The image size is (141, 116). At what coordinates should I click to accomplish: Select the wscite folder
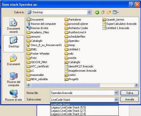[70, 58]
